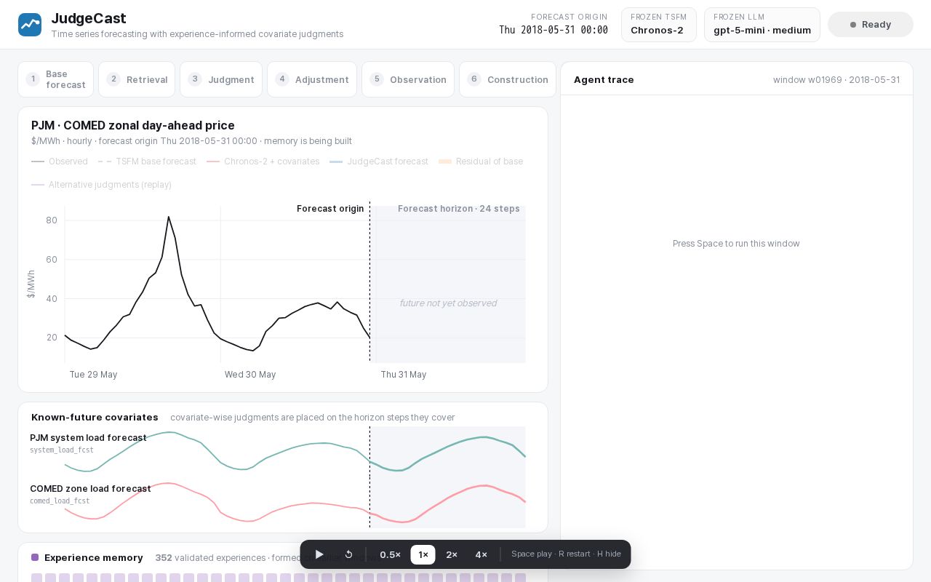Screen dimensions: 931x582
Task: Toggle the Observed series in legend
Action: pyautogui.click(x=60, y=162)
